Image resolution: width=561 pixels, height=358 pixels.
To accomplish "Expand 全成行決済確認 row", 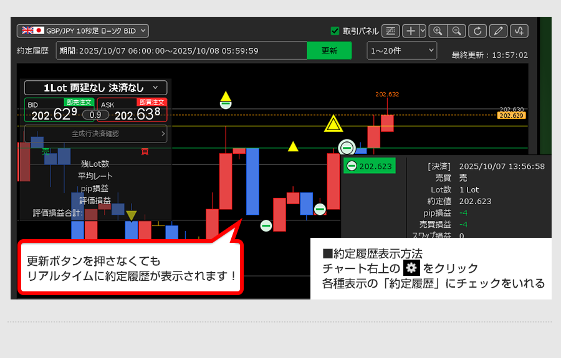I will [95, 133].
